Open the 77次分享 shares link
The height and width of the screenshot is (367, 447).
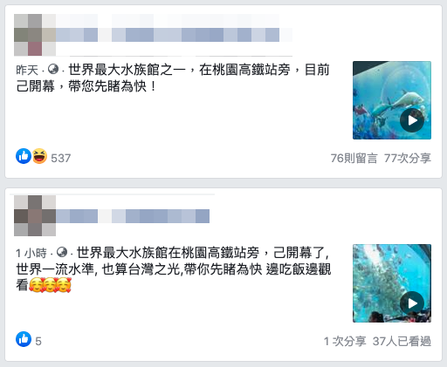pos(408,159)
